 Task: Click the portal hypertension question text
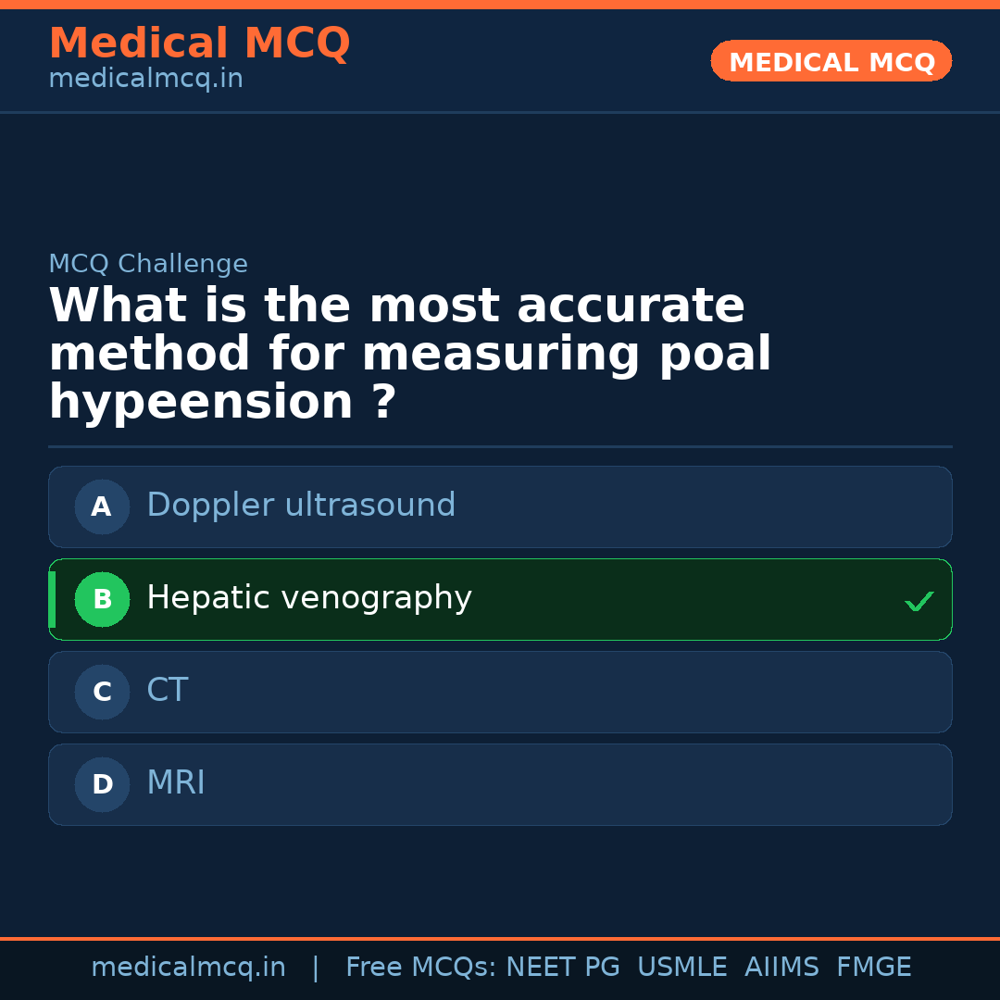click(x=410, y=355)
